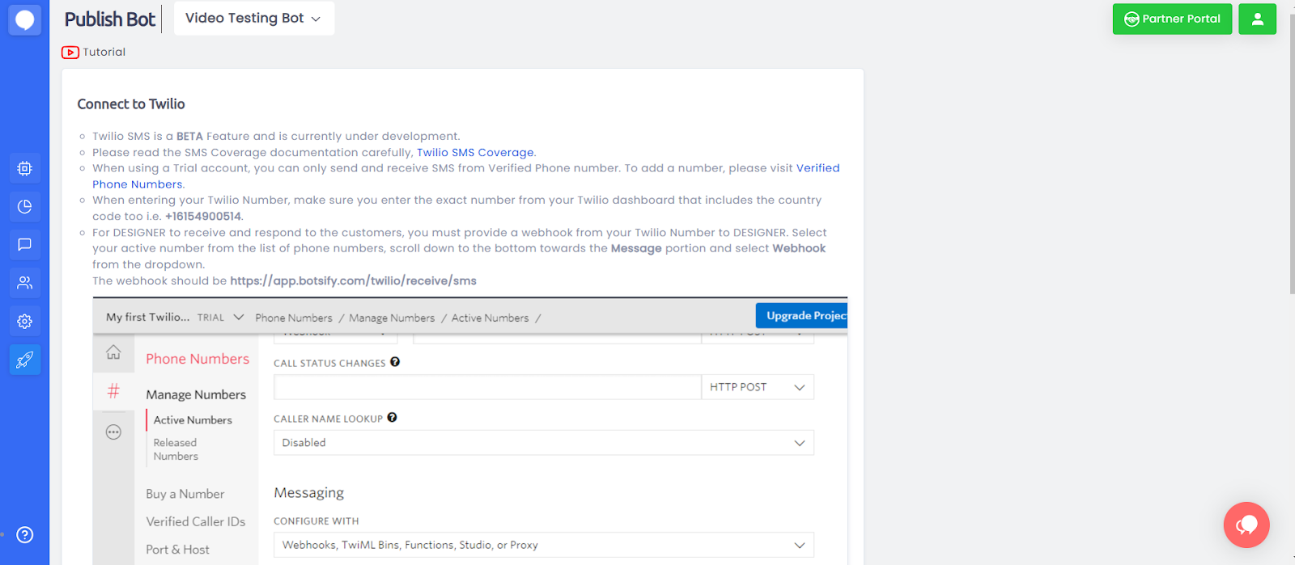
Task: Click the Call Status Changes input field
Action: [x=486, y=387]
